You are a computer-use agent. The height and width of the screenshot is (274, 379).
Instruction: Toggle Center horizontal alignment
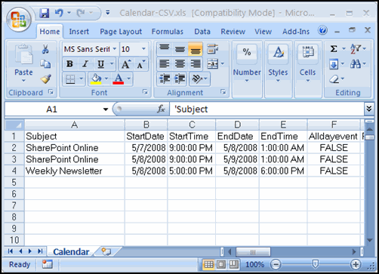pyautogui.click(x=180, y=64)
